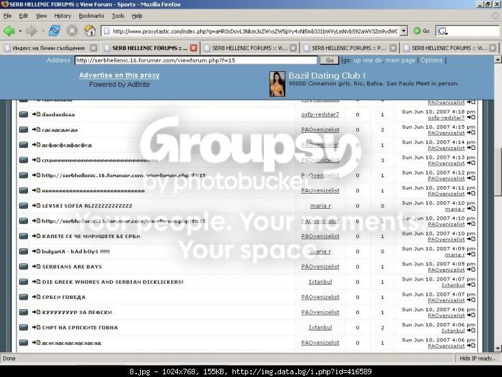Go to the Home page icon
502x377 pixels.
[x=90, y=31]
